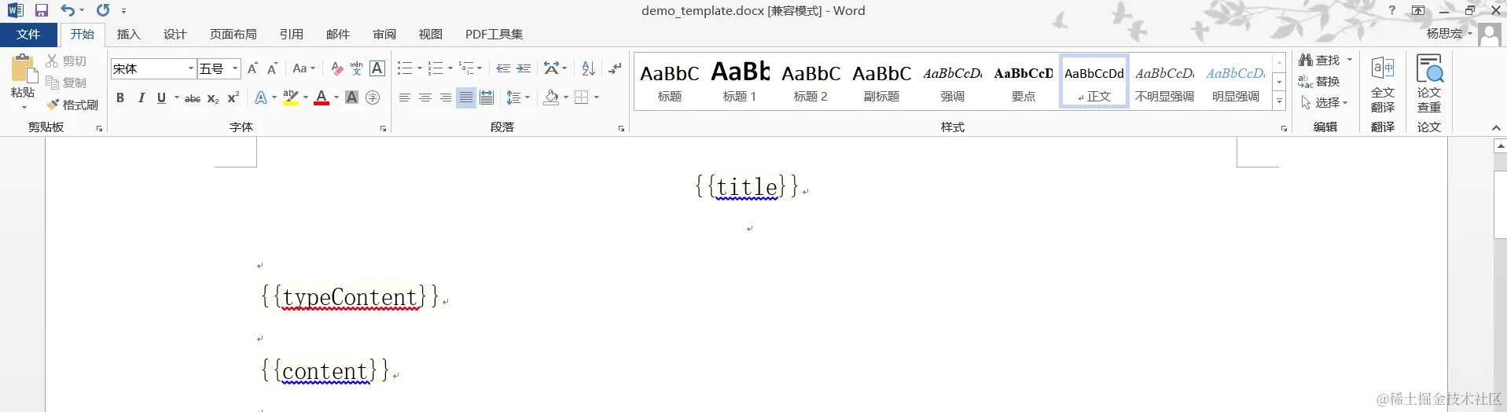This screenshot has width=1507, height=412.
Task: Toggle Strikethrough formatting
Action: (193, 97)
